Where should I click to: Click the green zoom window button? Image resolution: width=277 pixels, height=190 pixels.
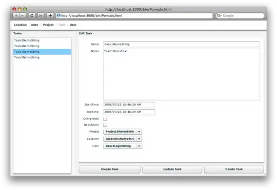pos(25,9)
